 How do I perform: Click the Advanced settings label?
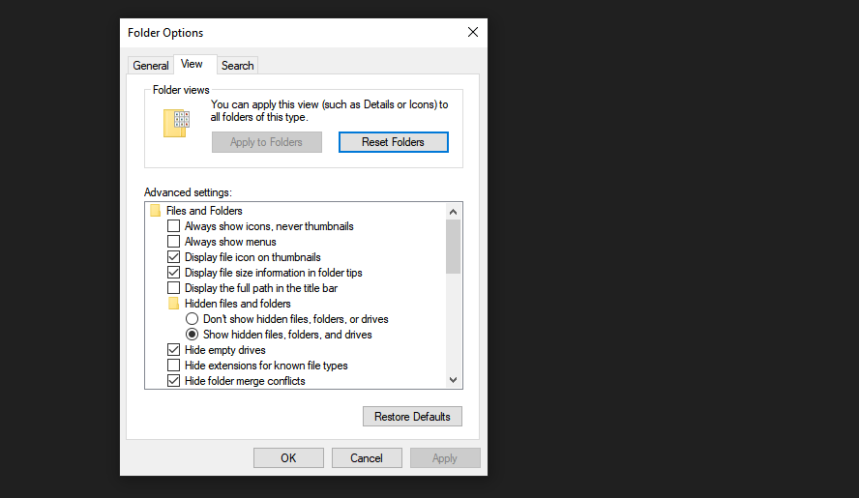point(188,192)
